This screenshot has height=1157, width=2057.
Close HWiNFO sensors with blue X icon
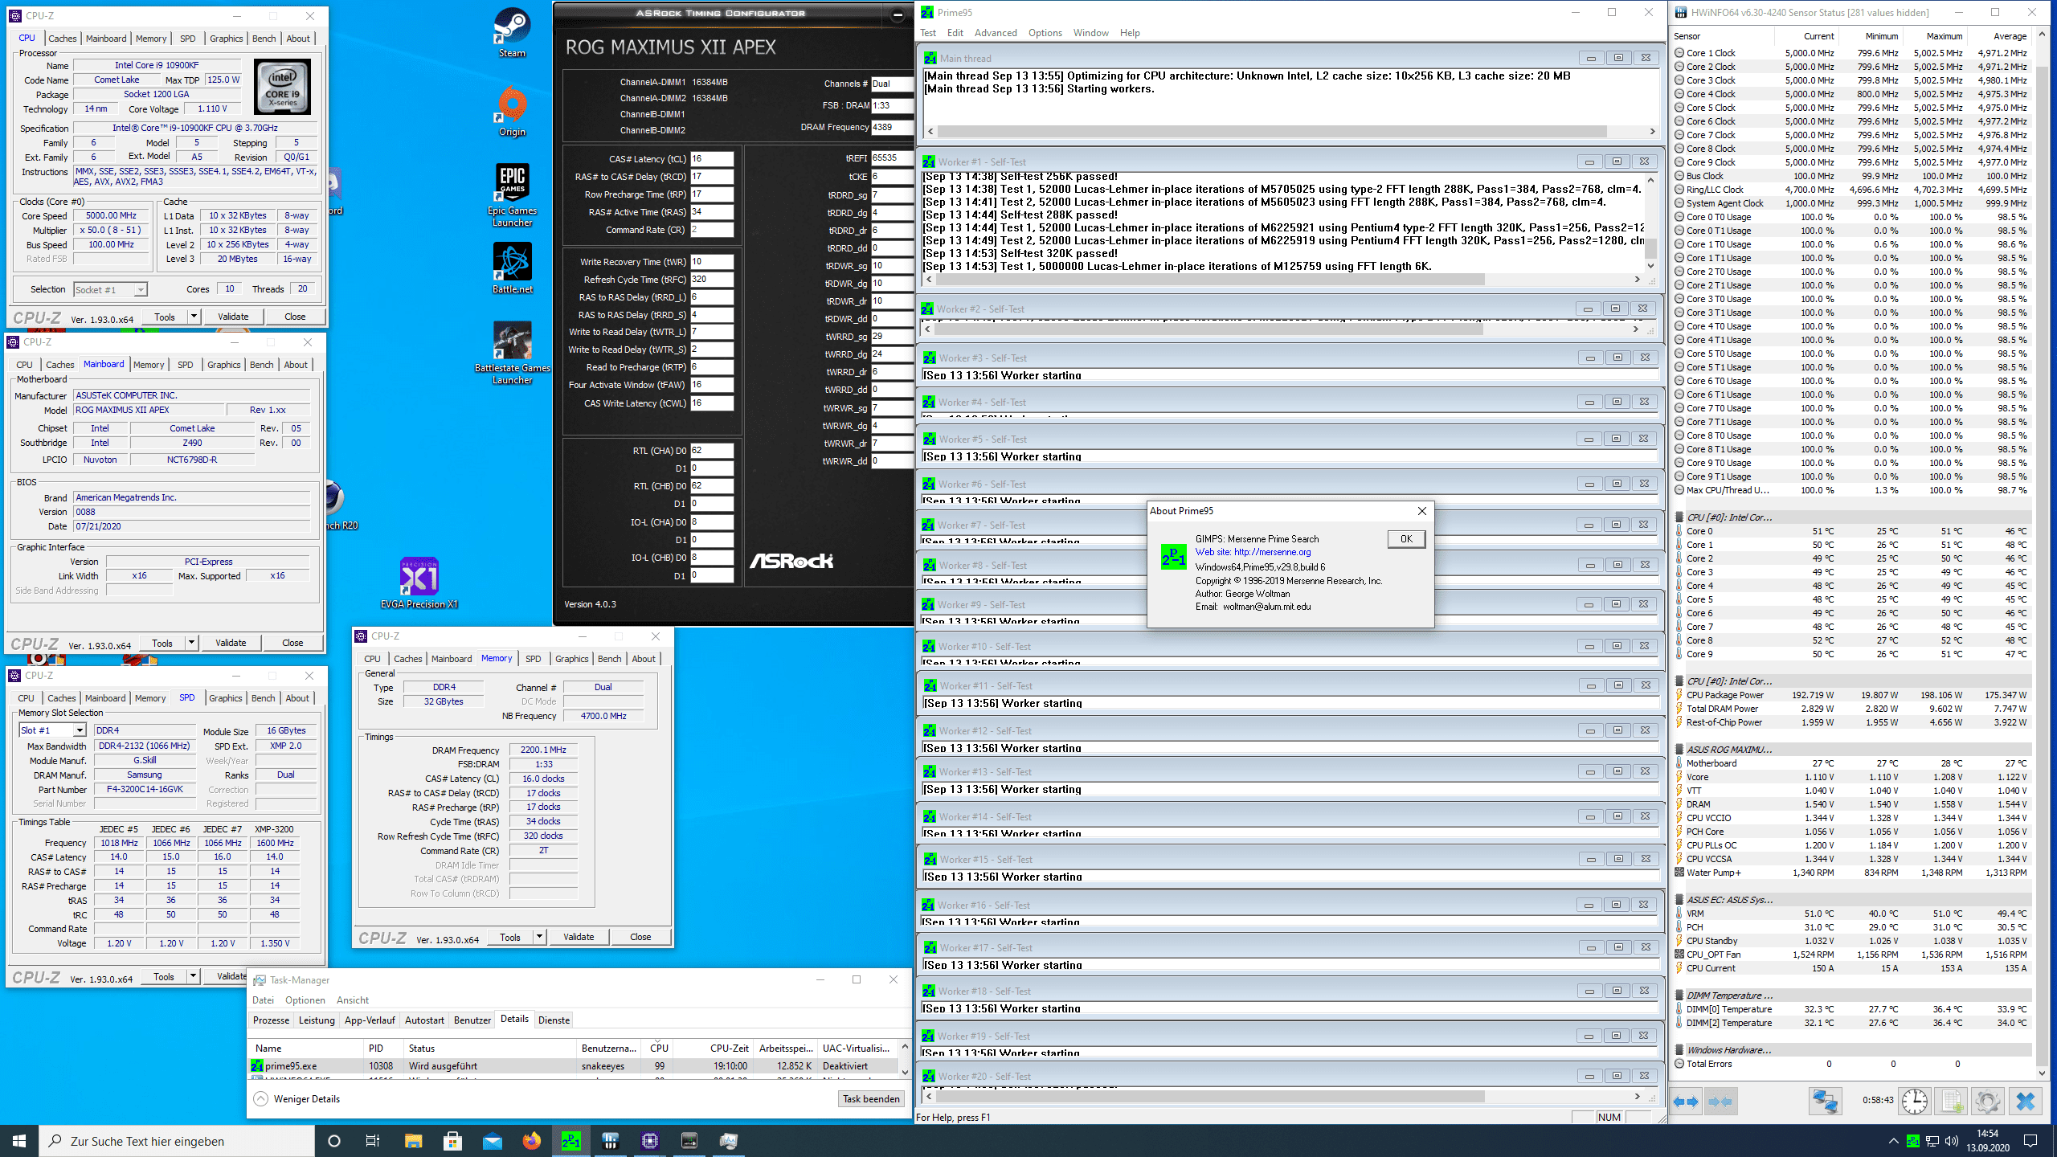tap(2025, 1102)
